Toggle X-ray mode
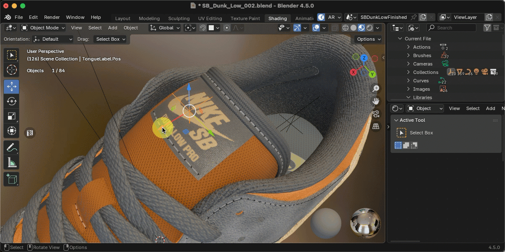The image size is (505, 252). tap(335, 28)
